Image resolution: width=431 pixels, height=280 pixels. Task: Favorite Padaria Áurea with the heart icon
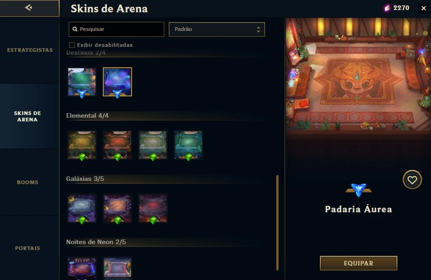click(412, 180)
